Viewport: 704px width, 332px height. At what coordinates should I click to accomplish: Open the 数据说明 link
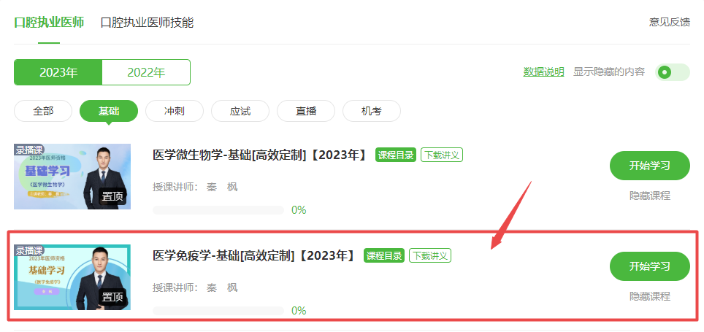(x=543, y=72)
